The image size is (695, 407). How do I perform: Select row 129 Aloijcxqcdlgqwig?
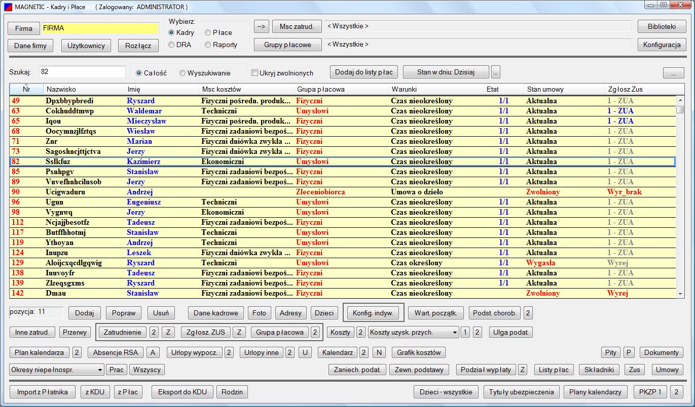tap(343, 263)
